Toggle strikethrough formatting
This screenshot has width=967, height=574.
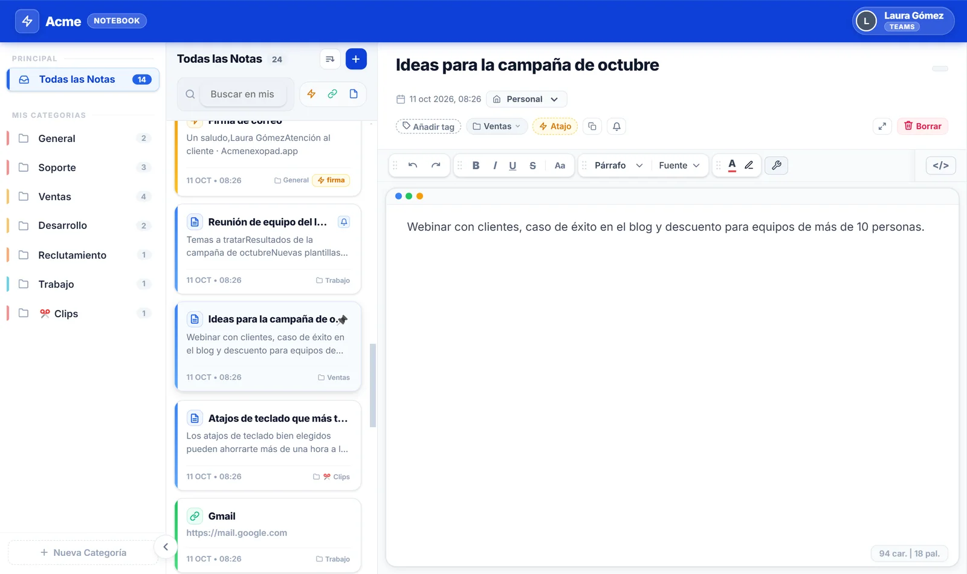click(x=532, y=166)
